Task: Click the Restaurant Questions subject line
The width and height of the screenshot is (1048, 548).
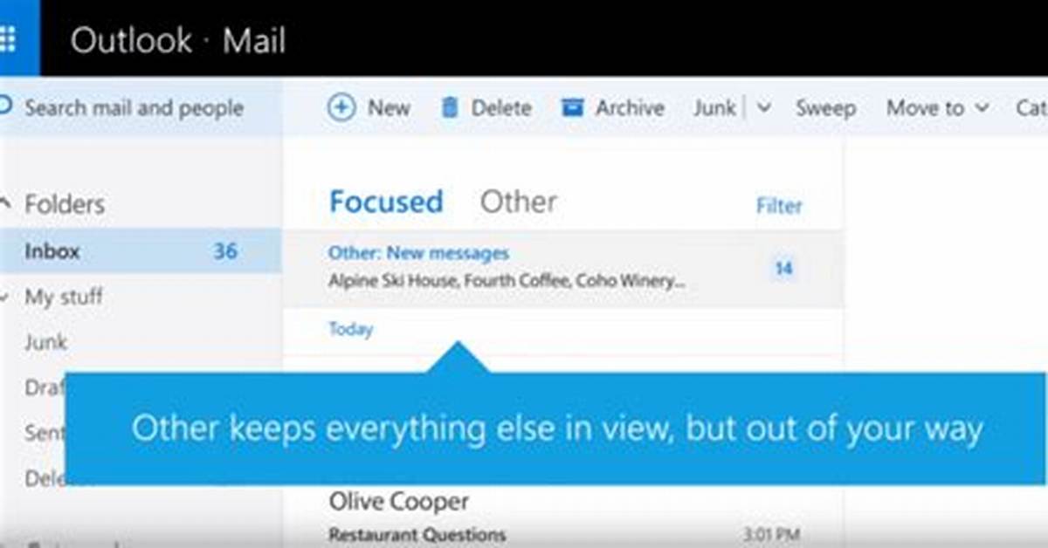Action: coord(417,535)
